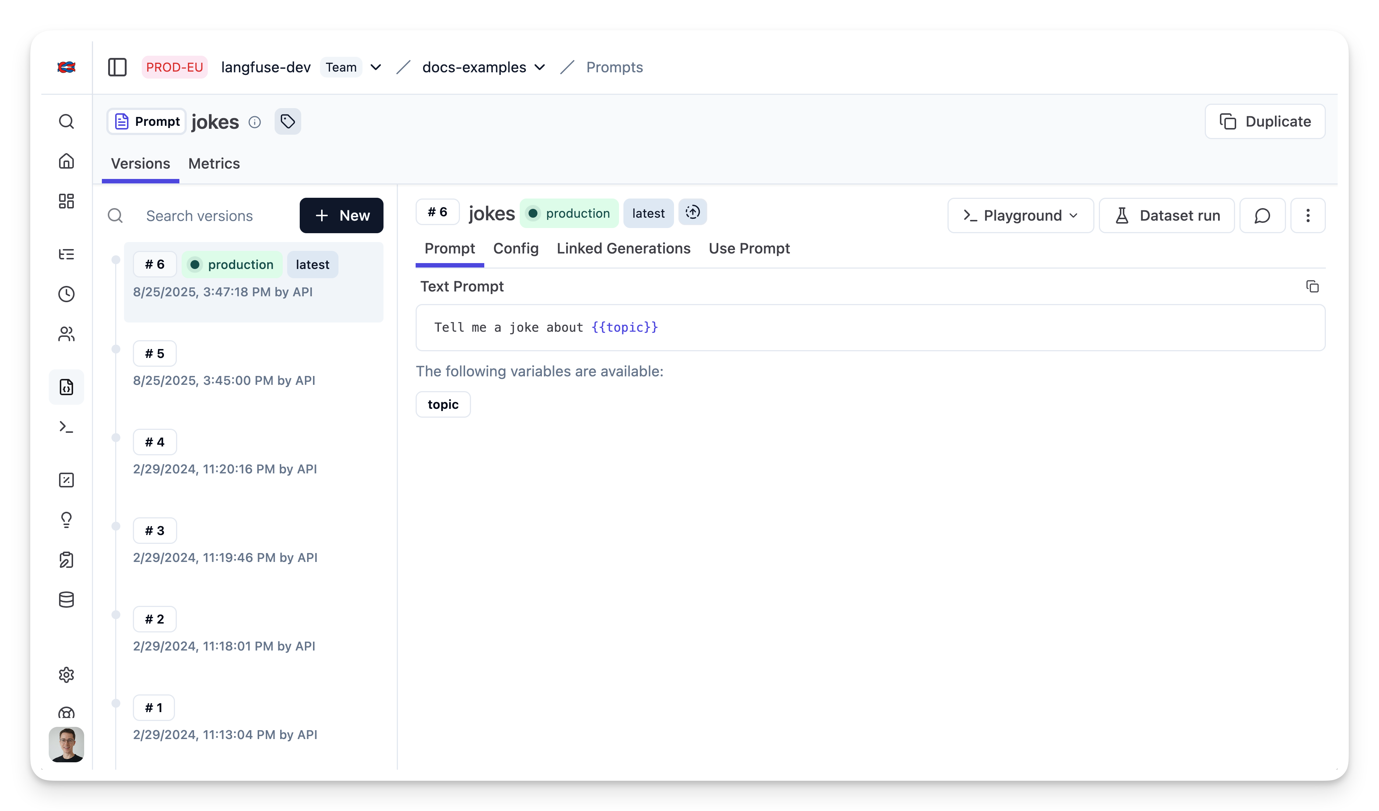This screenshot has width=1379, height=811.
Task: Edit tags for the jokes prompt
Action: (x=288, y=121)
